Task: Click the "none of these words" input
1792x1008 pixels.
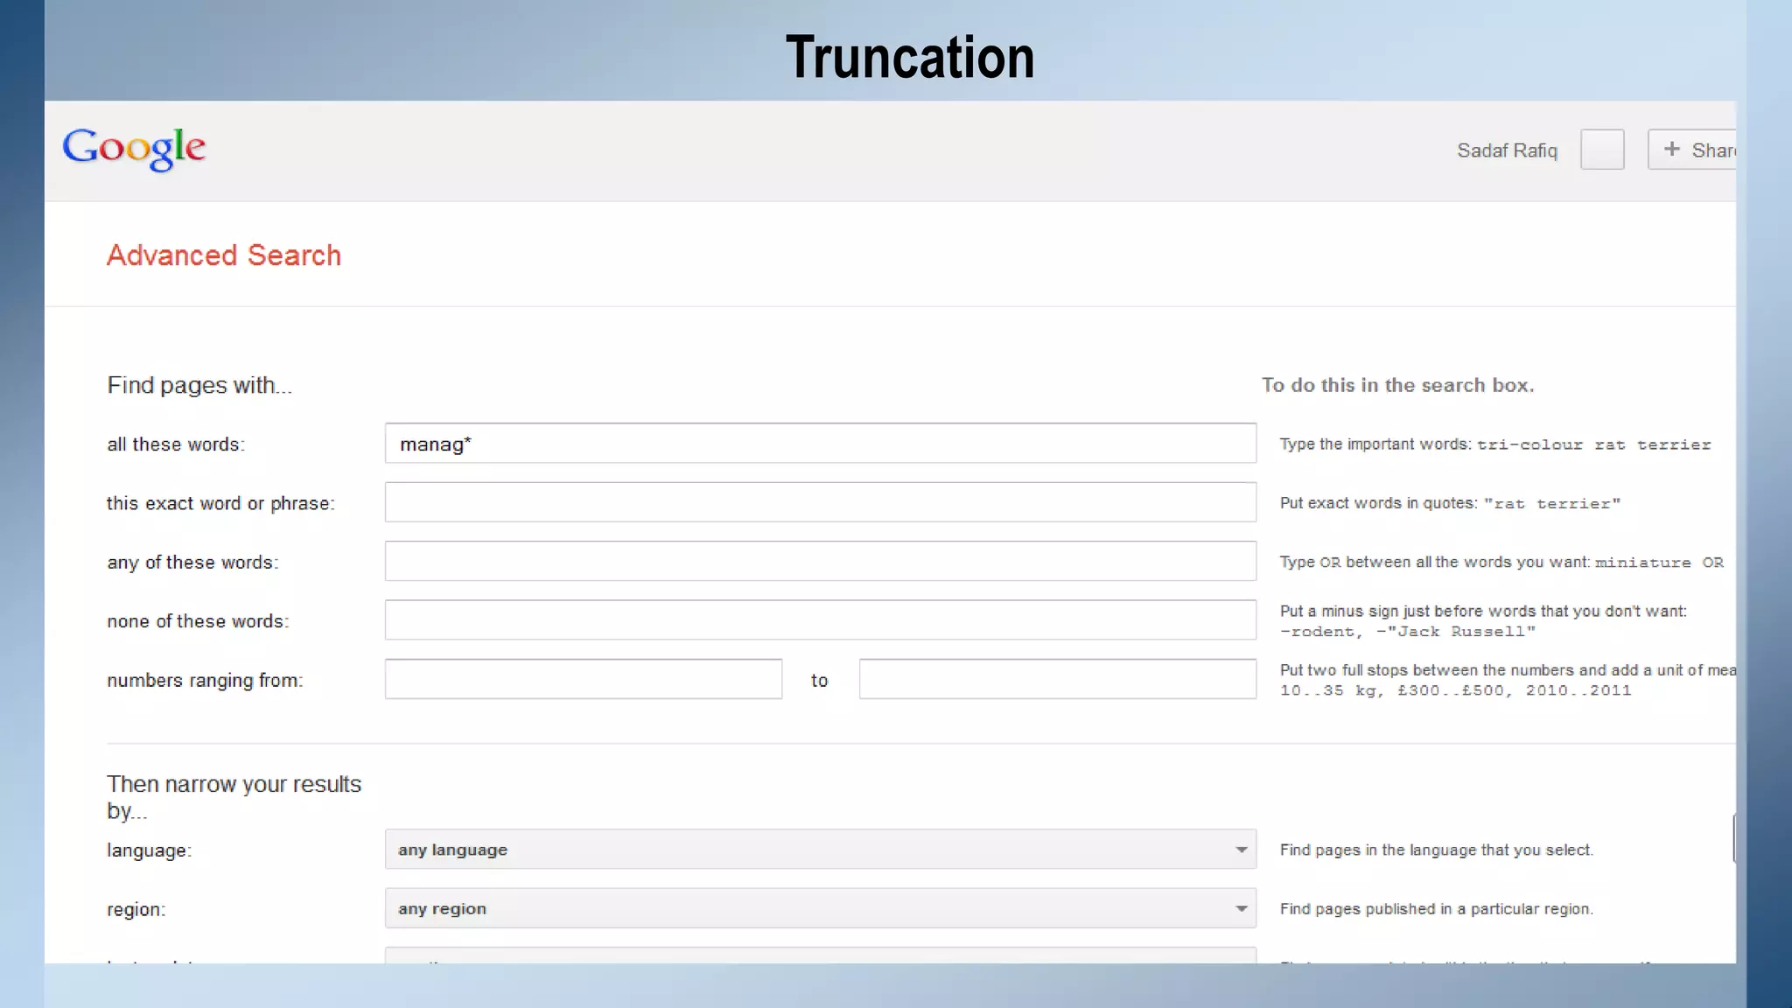Action: pos(821,619)
